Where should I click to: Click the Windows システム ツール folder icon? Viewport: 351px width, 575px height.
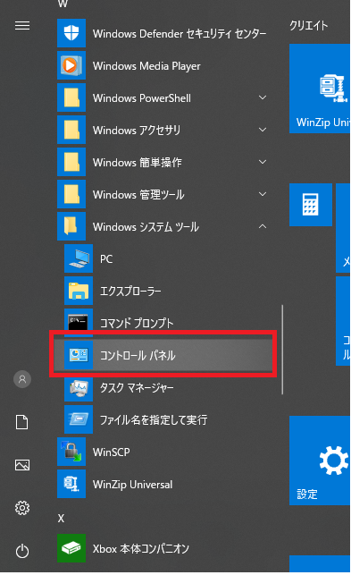(71, 226)
